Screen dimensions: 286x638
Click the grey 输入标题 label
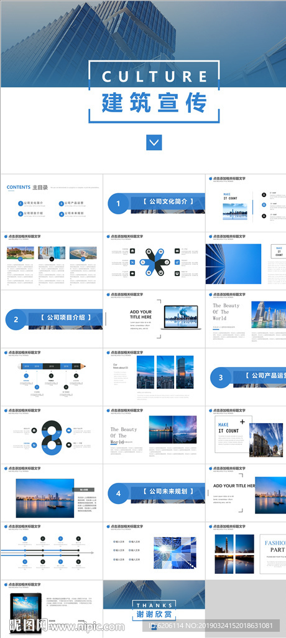tap(84, 490)
